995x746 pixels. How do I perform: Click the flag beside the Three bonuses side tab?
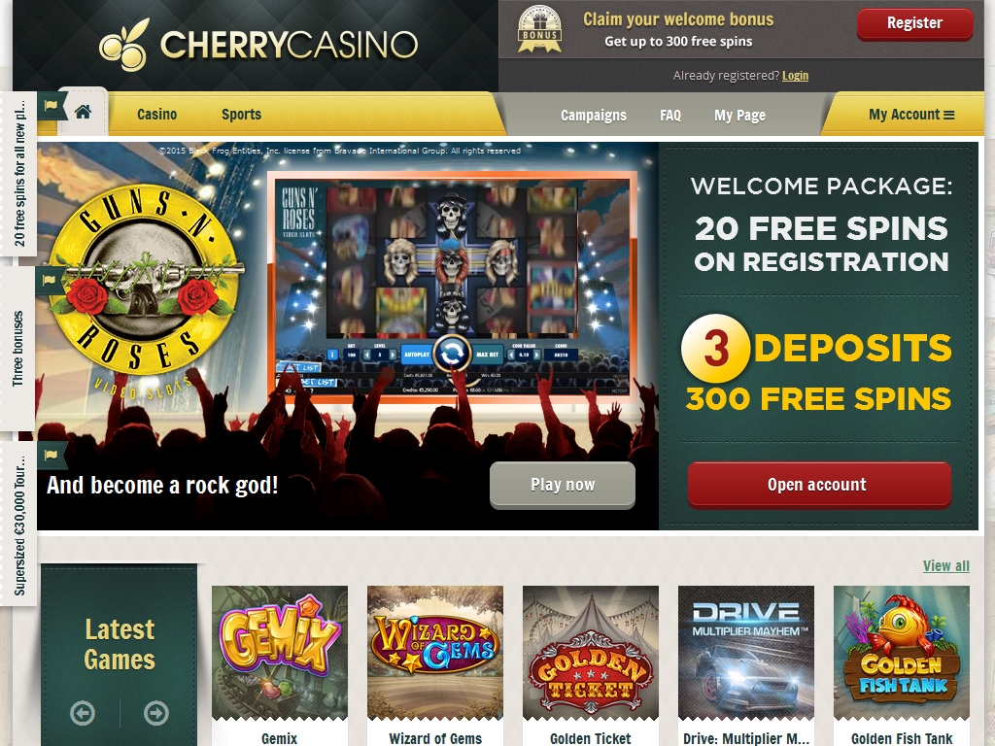click(x=50, y=280)
